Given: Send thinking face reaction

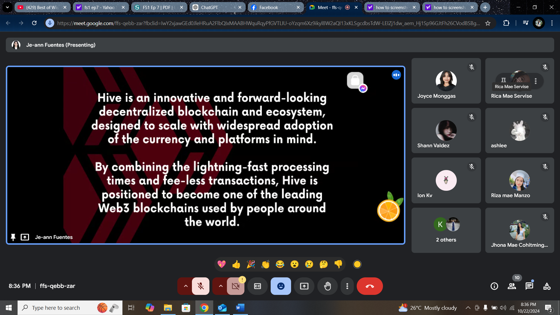Looking at the screenshot, I should 324,264.
